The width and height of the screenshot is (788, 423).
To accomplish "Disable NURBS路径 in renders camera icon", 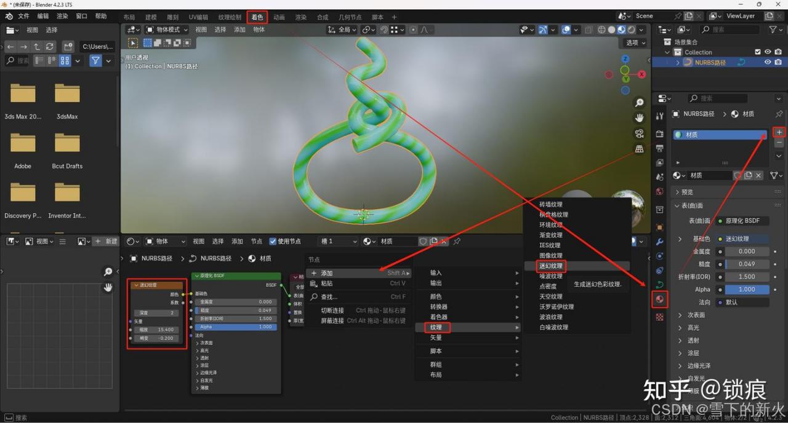I will [x=778, y=62].
